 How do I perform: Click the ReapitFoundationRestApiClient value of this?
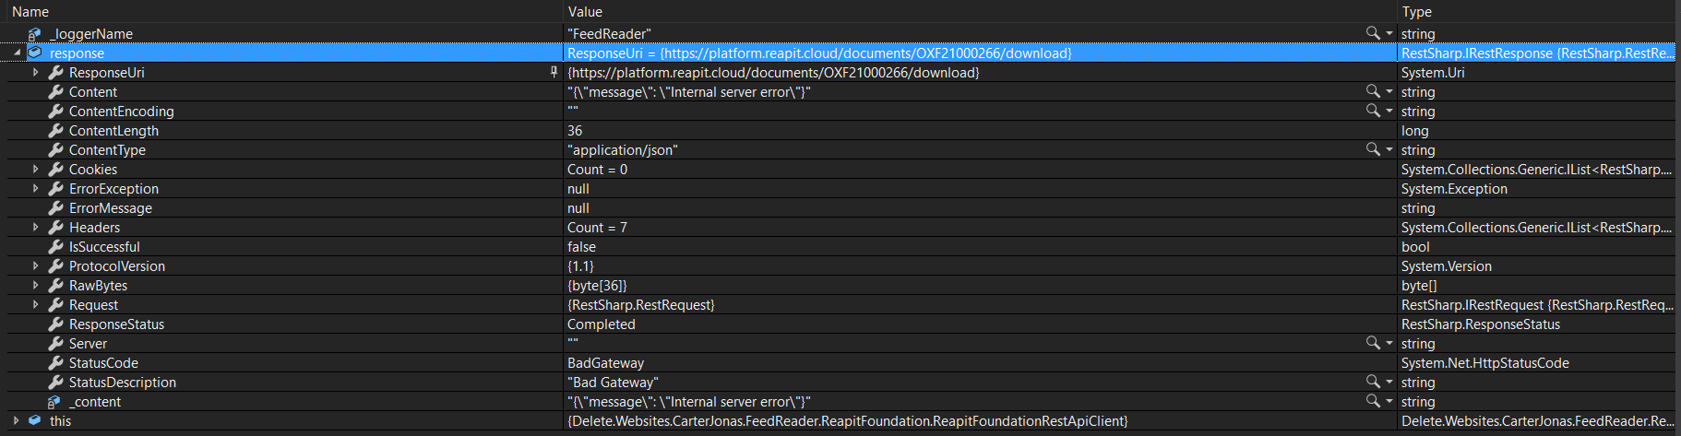(848, 420)
